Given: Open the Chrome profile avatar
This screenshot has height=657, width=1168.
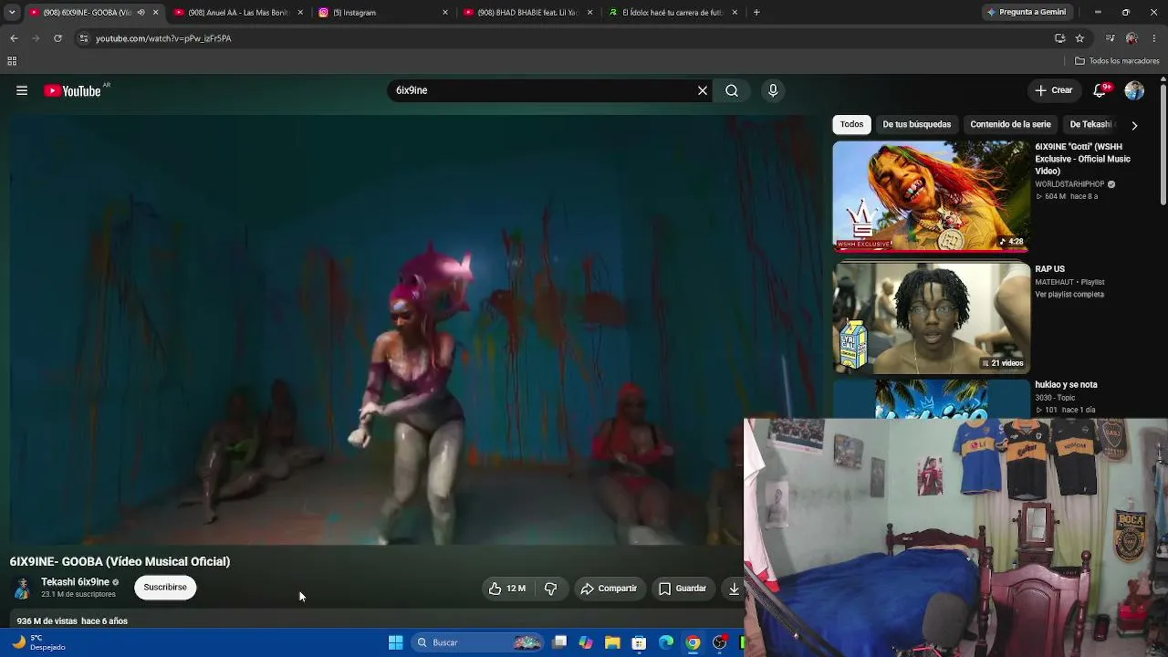Looking at the screenshot, I should click(1131, 38).
